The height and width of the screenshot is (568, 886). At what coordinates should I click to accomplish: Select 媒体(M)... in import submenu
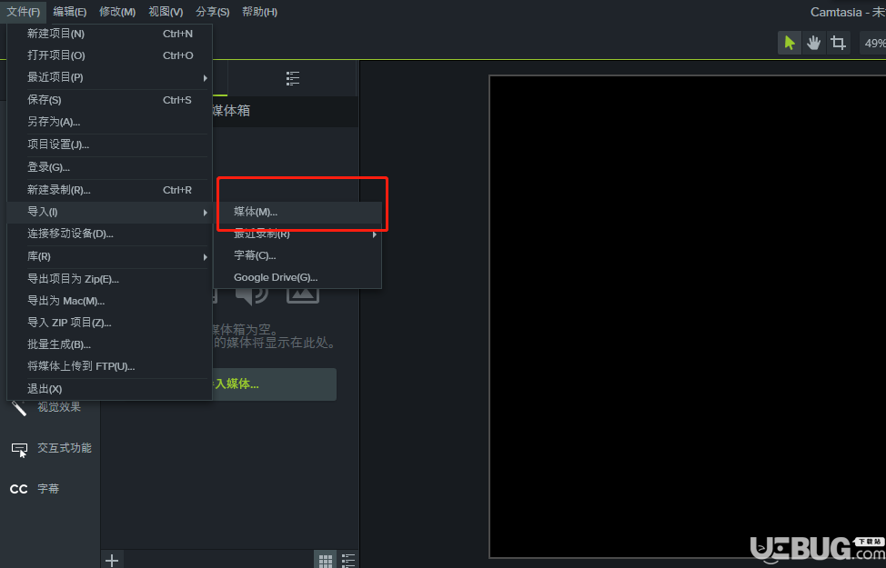pos(297,213)
